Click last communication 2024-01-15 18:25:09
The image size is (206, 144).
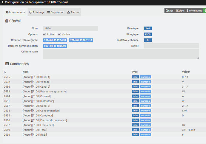click(55, 46)
